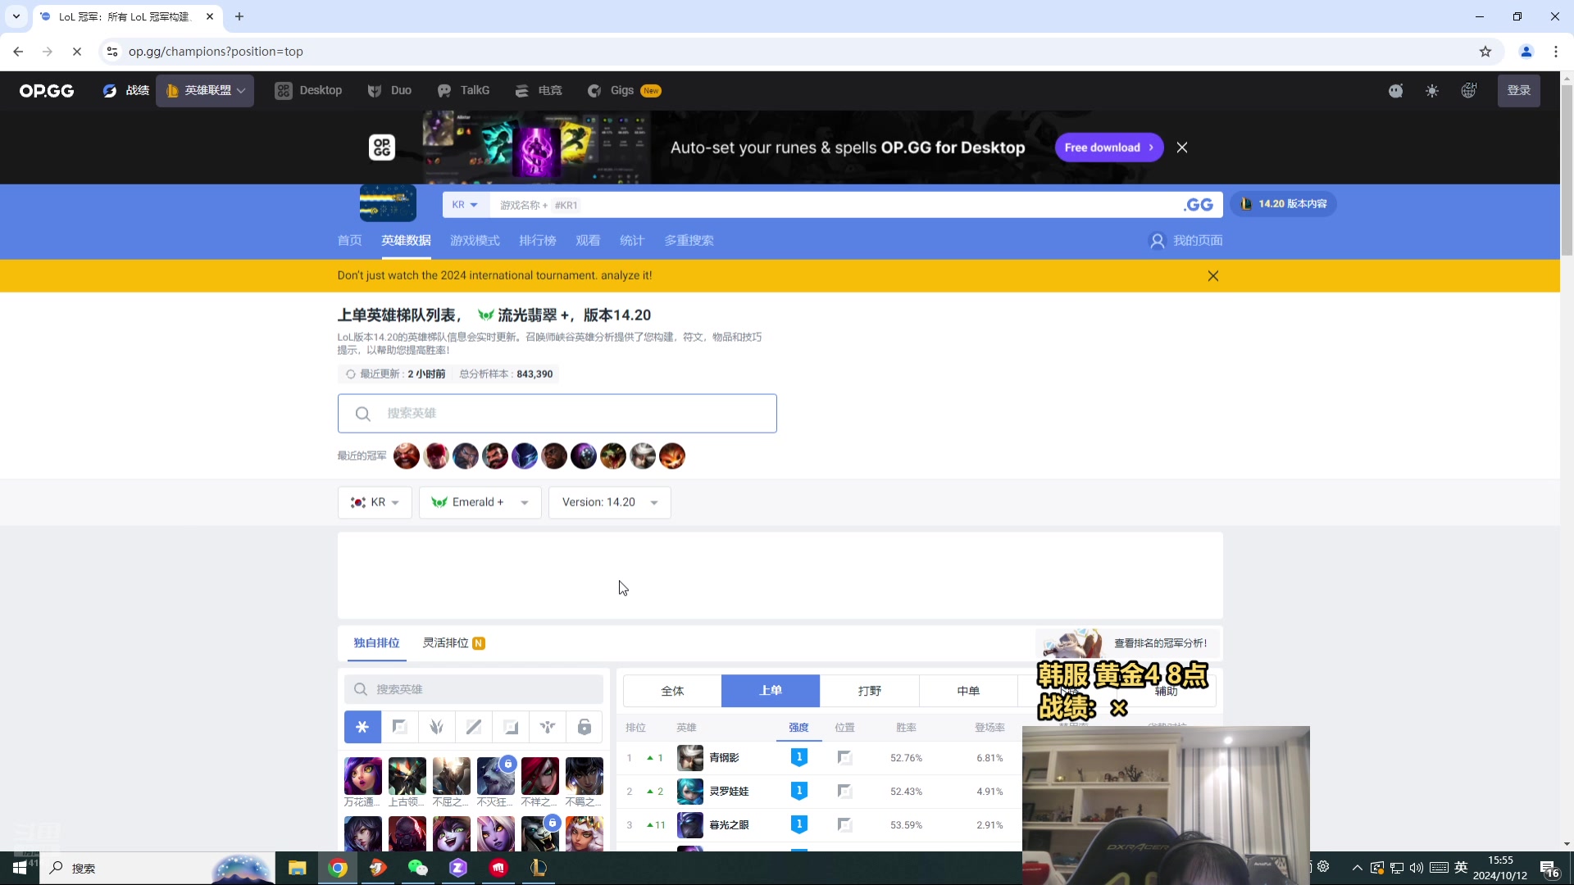This screenshot has height=885, width=1574.
Task: Click the OP.GG logo icon
Action: coord(47,89)
